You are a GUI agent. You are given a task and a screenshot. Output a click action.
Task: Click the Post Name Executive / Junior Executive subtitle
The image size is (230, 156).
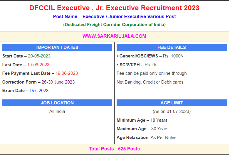[x=114, y=17]
